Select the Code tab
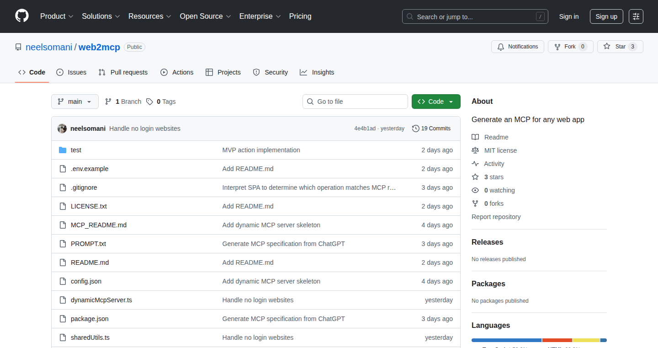658x348 pixels. coord(32,72)
